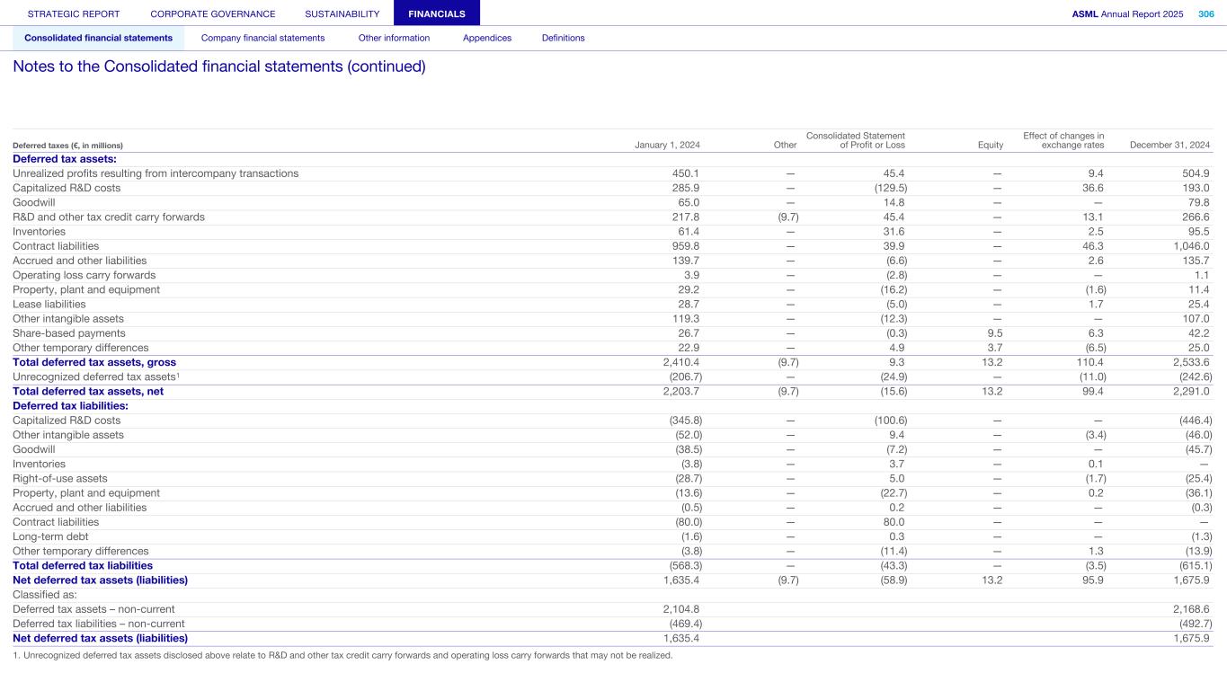This screenshot has height=691, width=1227.
Task: Click the Notes to Consolidated financial statements heading
Action: [218, 67]
